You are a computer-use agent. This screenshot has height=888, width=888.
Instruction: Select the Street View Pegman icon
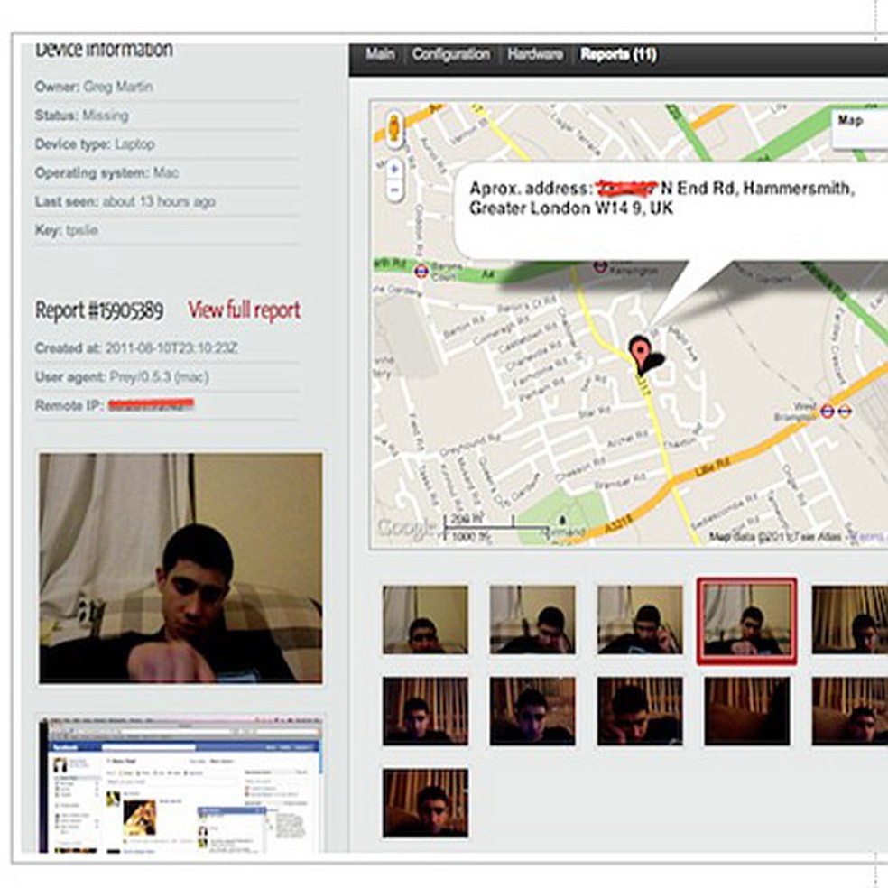394,127
